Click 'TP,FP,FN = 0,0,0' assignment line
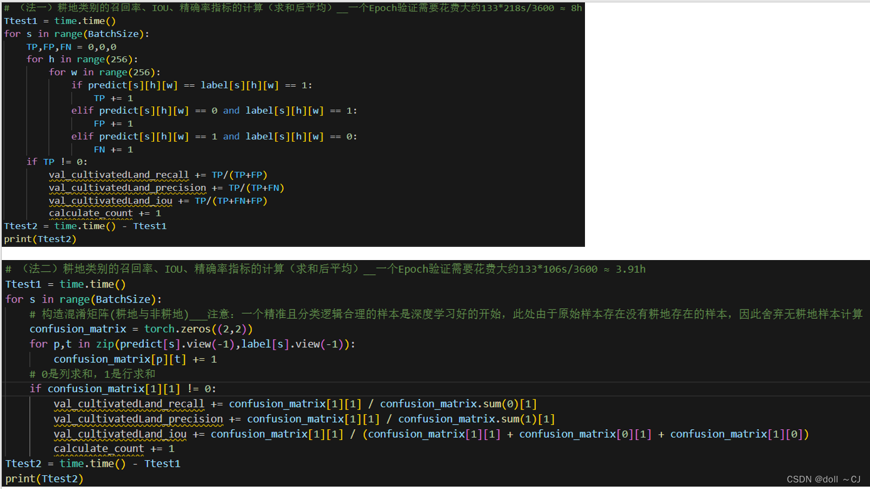This screenshot has width=870, height=489. (x=71, y=47)
